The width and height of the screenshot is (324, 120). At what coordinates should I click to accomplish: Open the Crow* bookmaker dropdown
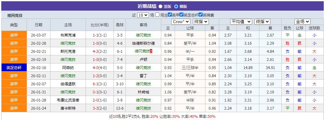coord(181,22)
